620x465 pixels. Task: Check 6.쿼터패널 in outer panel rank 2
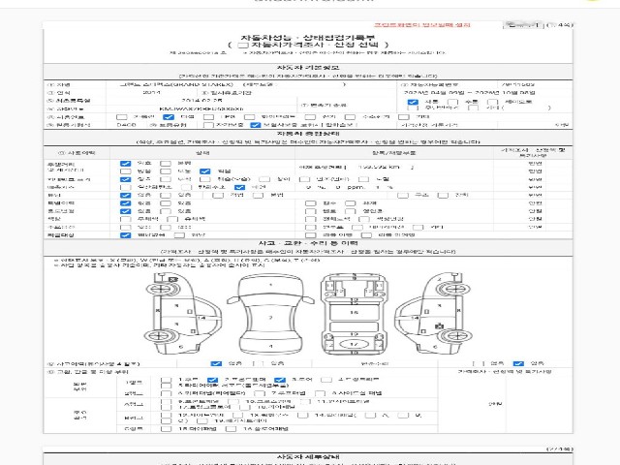pyautogui.click(x=166, y=393)
